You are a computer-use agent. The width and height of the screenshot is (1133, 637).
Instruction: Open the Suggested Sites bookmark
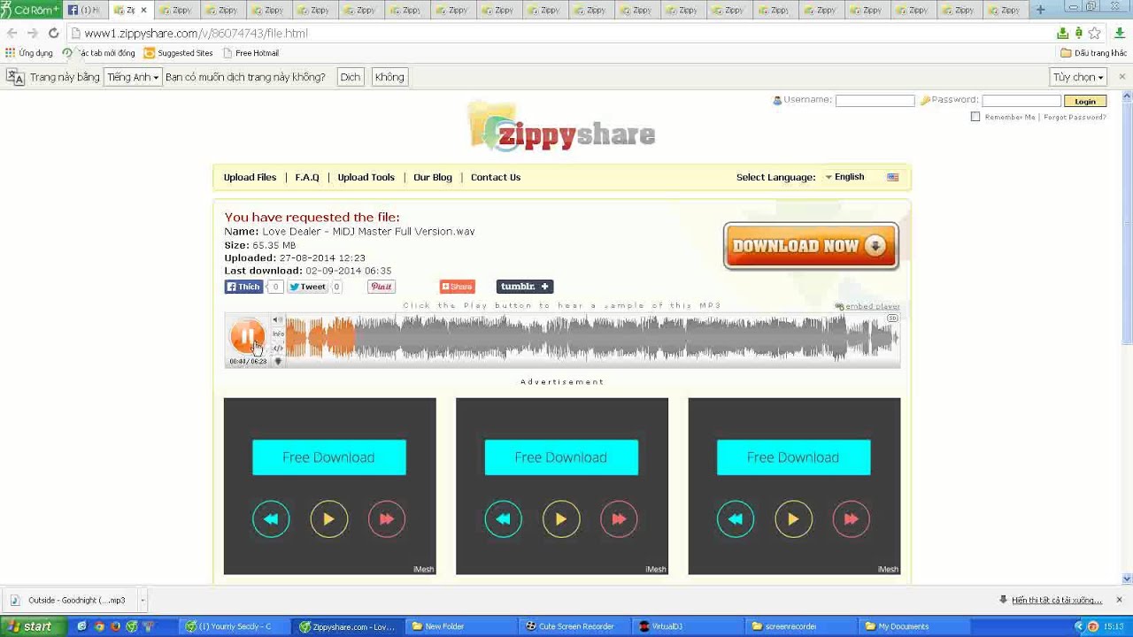click(179, 53)
